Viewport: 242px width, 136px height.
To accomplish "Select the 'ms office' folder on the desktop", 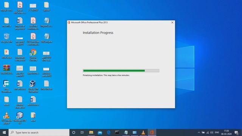I will pyautogui.click(x=6, y=22).
